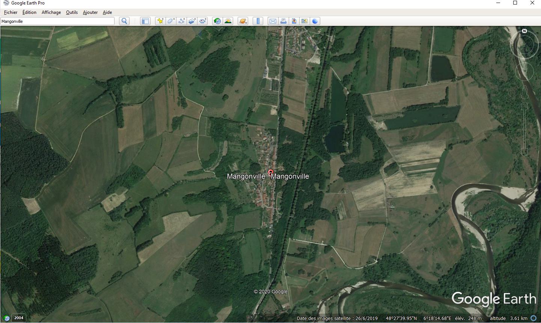Click the zoom slider handle
The height and width of the screenshot is (323, 541).
(524, 129)
